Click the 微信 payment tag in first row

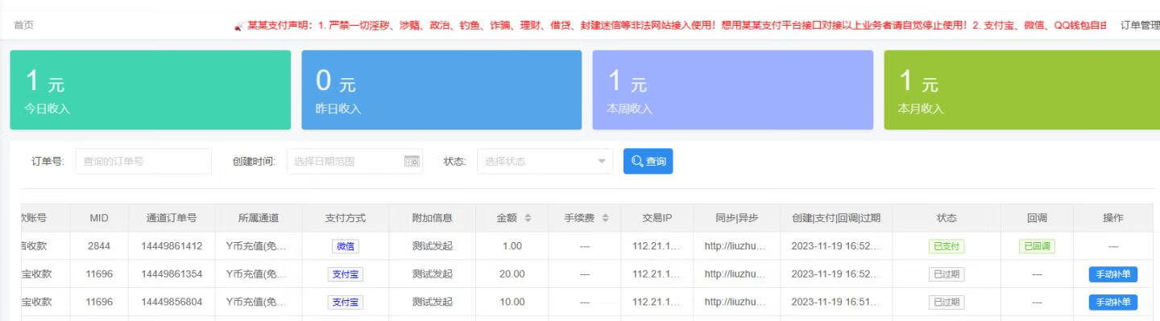pyautogui.click(x=345, y=246)
